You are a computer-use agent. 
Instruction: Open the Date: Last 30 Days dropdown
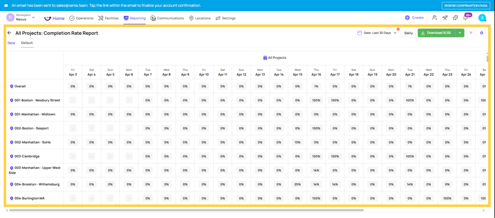[x=377, y=33]
